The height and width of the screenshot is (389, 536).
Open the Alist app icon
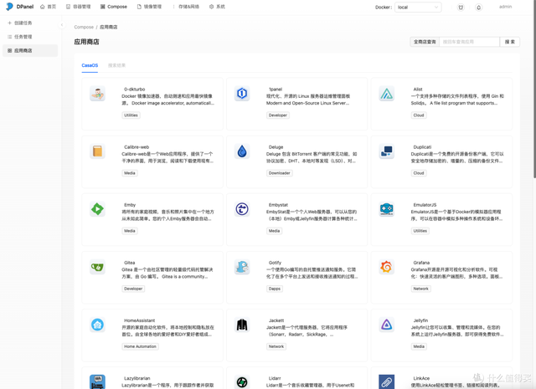coord(387,94)
